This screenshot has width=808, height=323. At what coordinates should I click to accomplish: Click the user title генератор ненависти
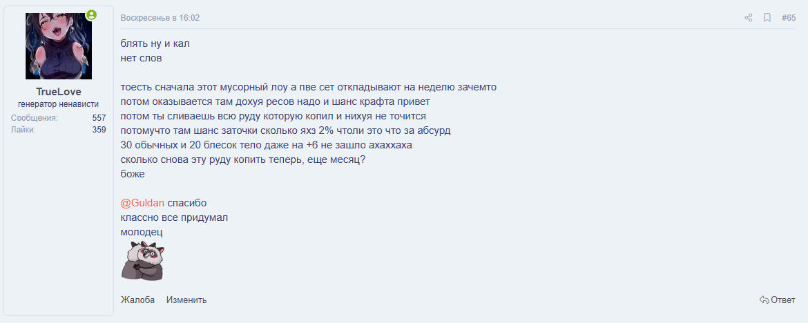click(58, 104)
